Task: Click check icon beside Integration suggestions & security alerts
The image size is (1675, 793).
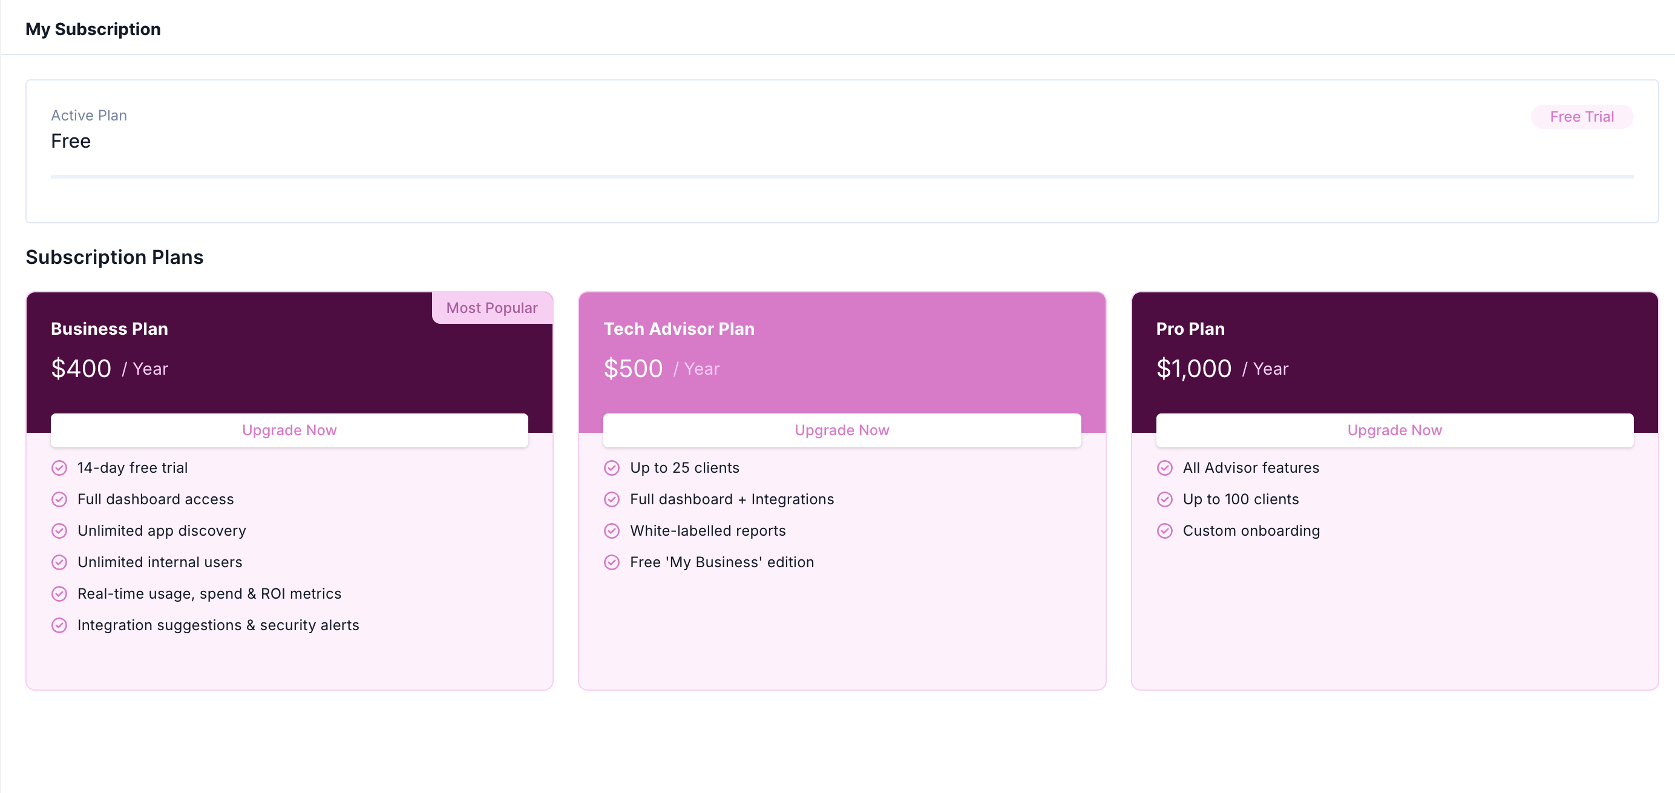Action: tap(59, 626)
